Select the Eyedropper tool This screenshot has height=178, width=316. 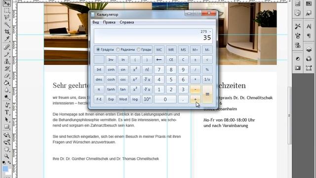[6, 39]
